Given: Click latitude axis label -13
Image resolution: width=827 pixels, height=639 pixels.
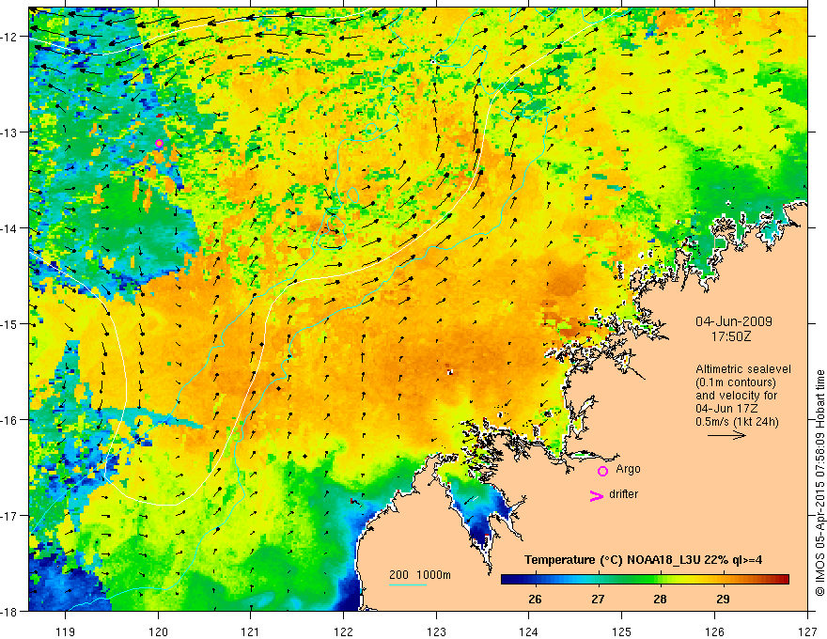Looking at the screenshot, I should click(x=10, y=132).
